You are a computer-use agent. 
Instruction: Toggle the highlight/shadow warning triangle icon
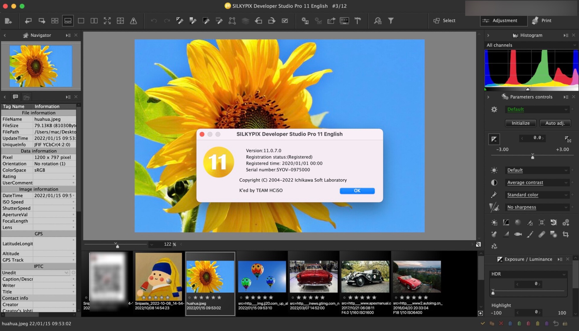coord(133,21)
